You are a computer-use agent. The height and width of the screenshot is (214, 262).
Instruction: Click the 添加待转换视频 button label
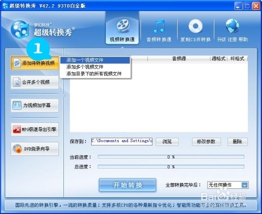coord(38,63)
